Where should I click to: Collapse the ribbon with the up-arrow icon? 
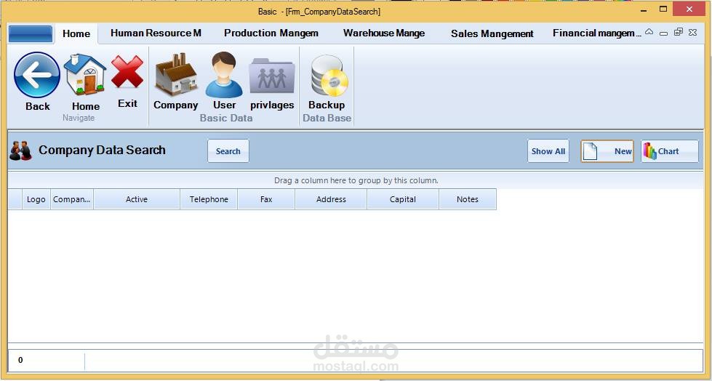(649, 32)
